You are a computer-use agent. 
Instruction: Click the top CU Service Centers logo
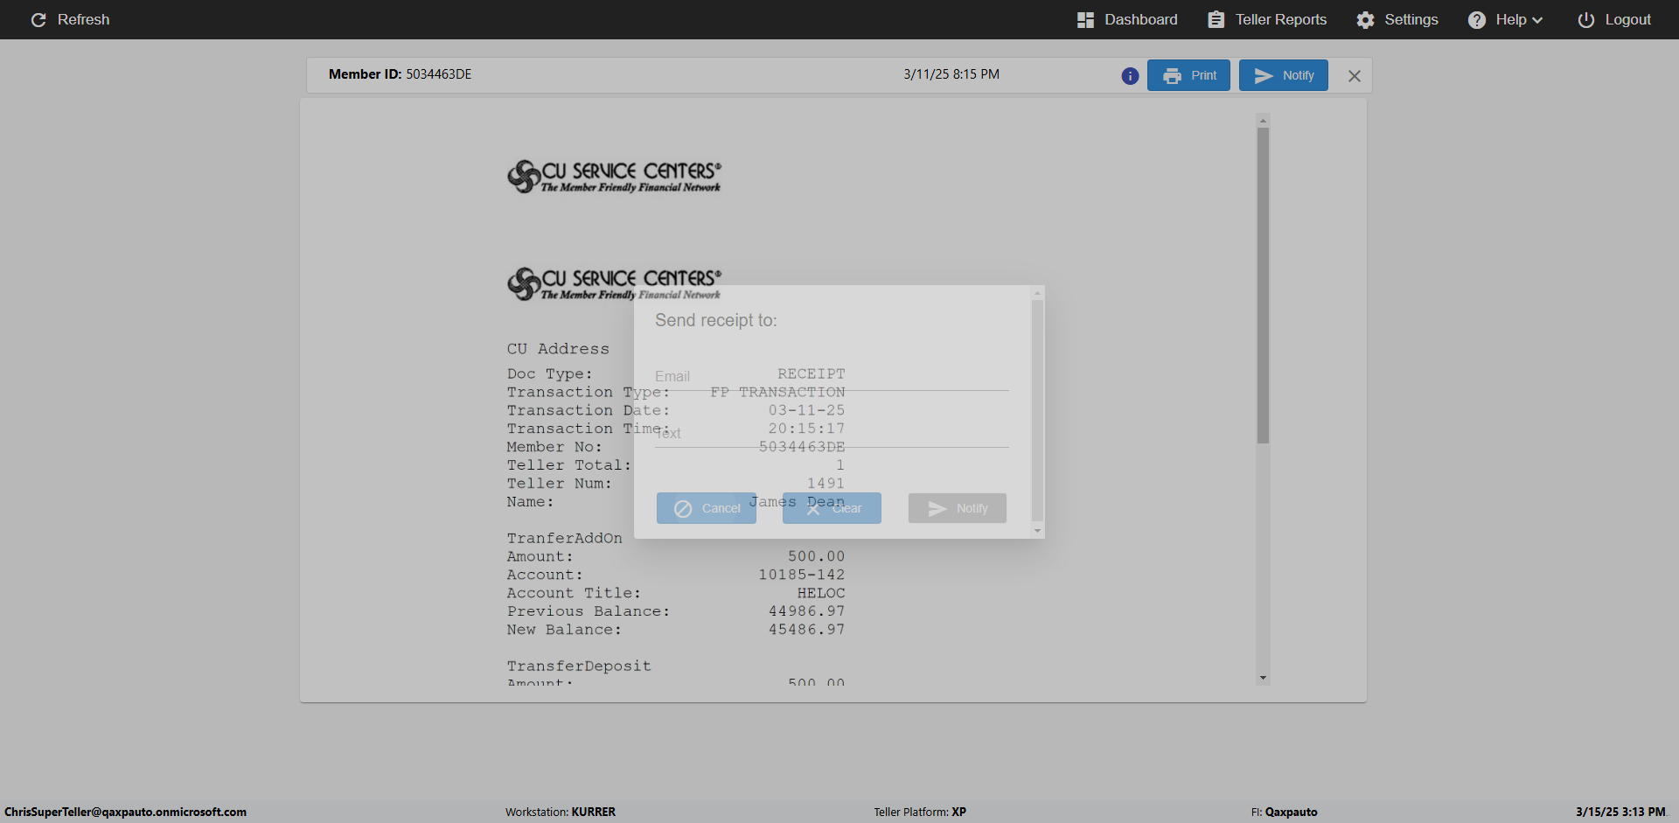pos(615,176)
